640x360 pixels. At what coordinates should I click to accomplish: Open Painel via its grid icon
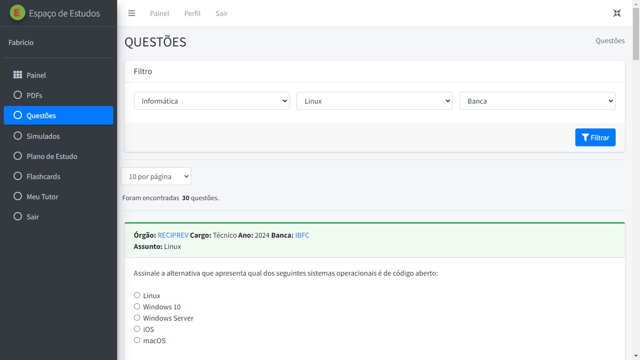(18, 75)
